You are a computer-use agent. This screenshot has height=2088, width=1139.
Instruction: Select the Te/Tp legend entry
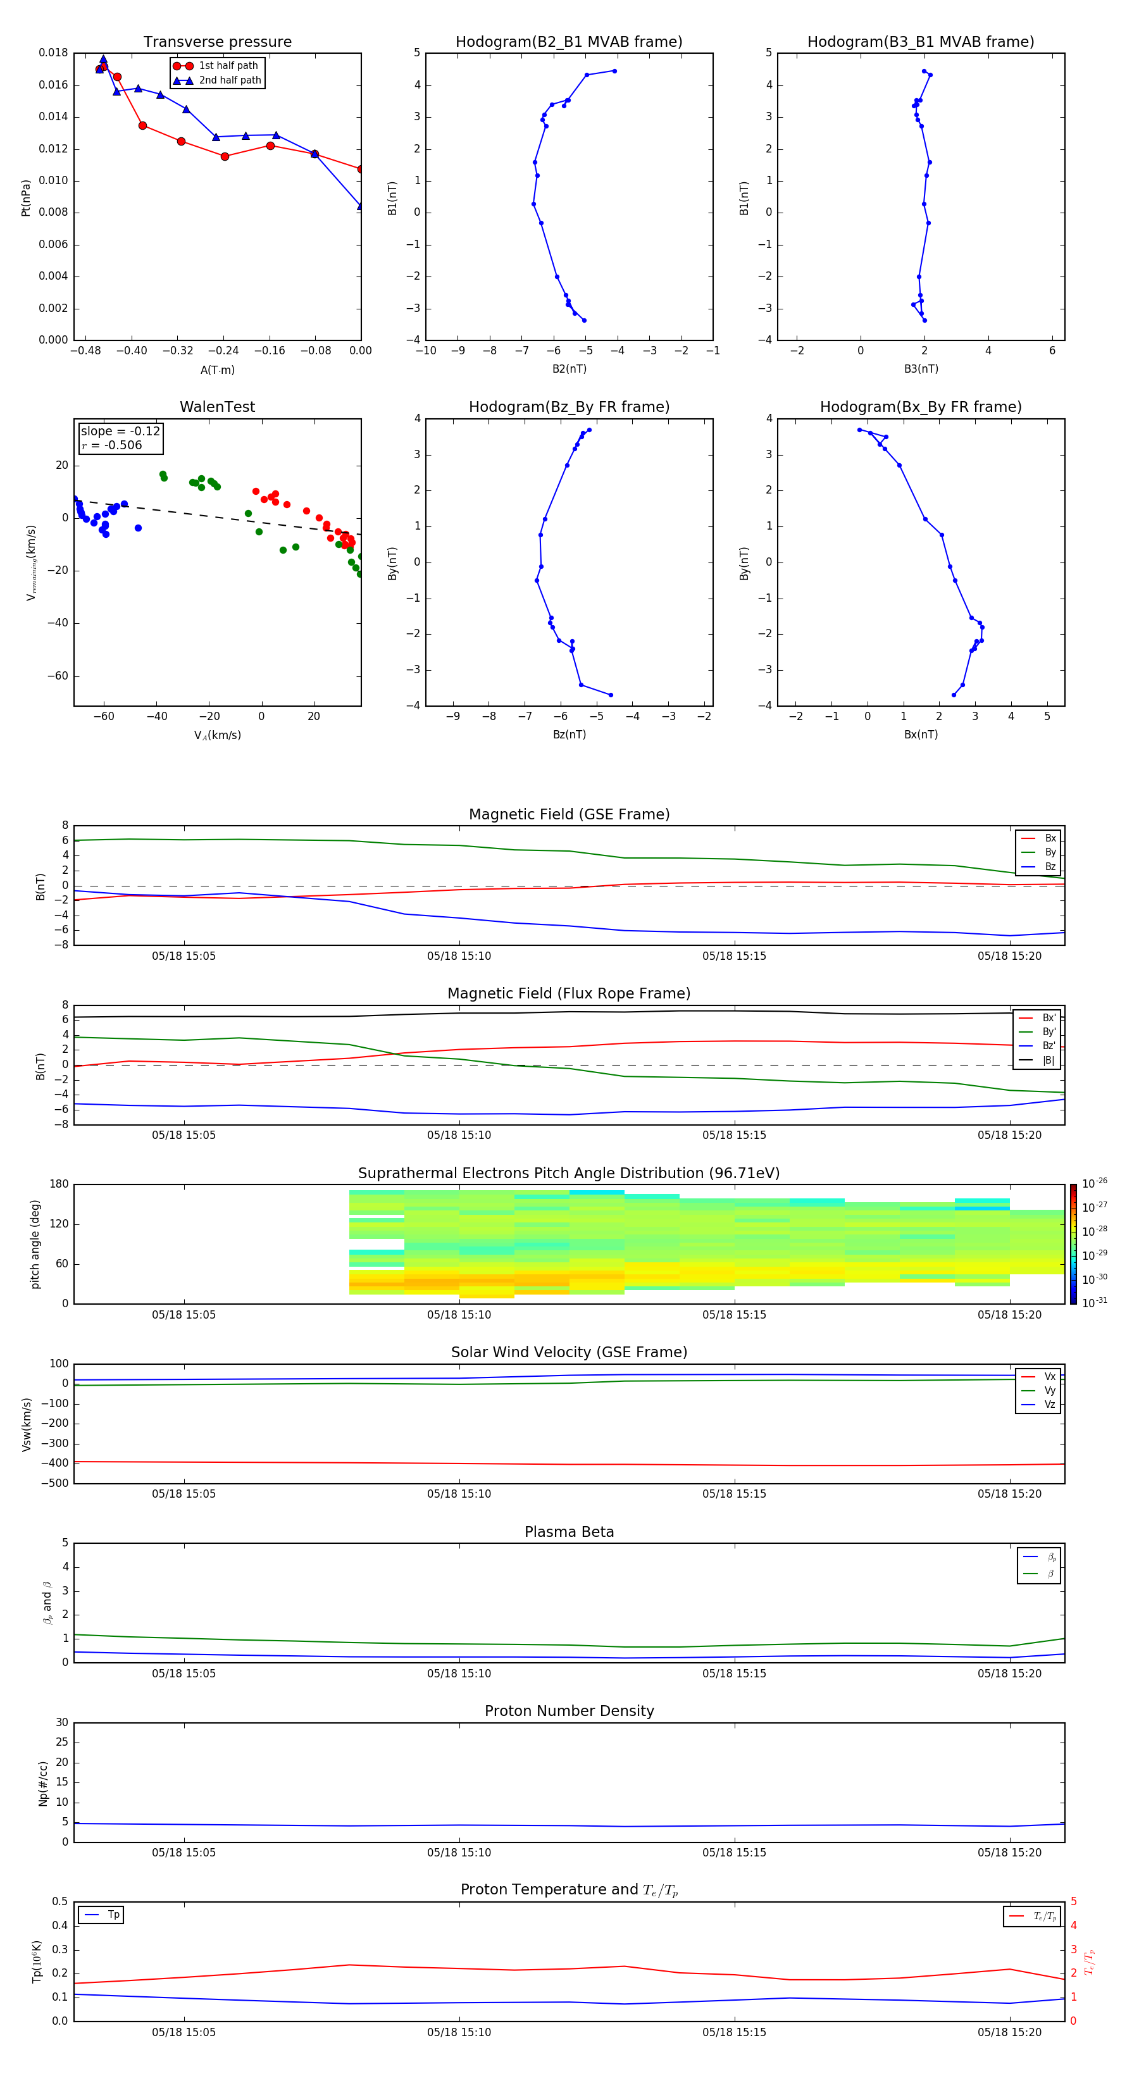pyautogui.click(x=1032, y=1916)
